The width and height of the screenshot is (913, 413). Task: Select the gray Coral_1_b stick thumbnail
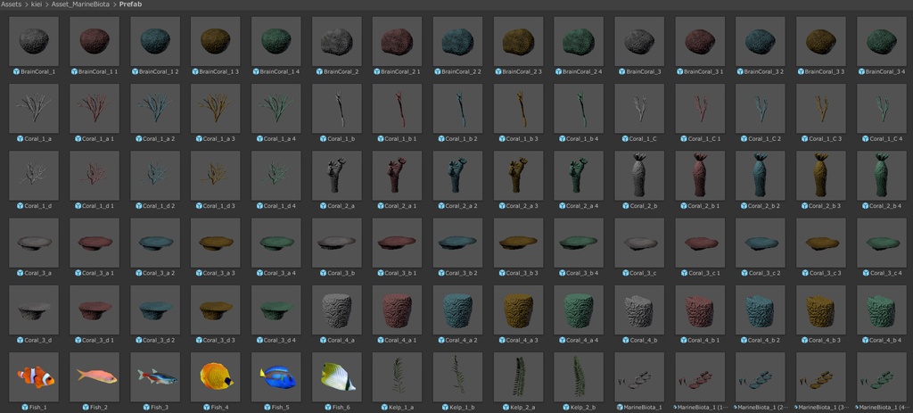336,108
